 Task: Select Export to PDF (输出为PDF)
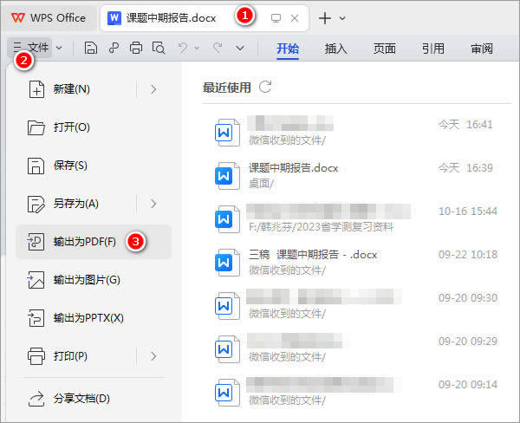click(x=84, y=242)
